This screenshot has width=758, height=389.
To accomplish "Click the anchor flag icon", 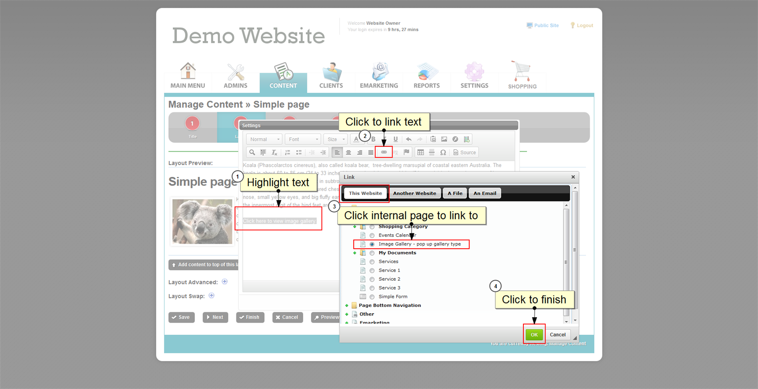I will pos(407,153).
